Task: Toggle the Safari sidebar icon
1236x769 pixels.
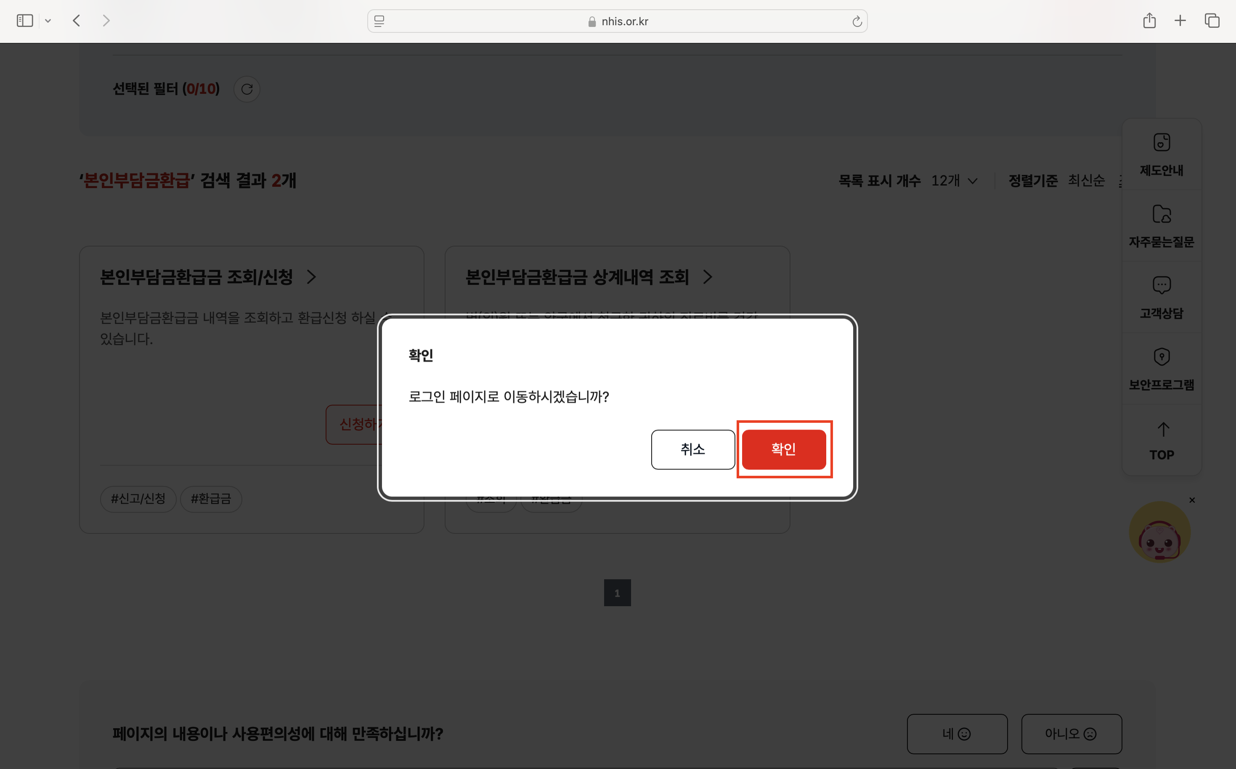Action: click(x=24, y=21)
